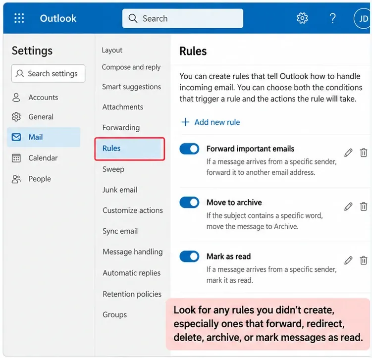Open the JD account avatar
Screen dimensions: 372x358
[362, 18]
